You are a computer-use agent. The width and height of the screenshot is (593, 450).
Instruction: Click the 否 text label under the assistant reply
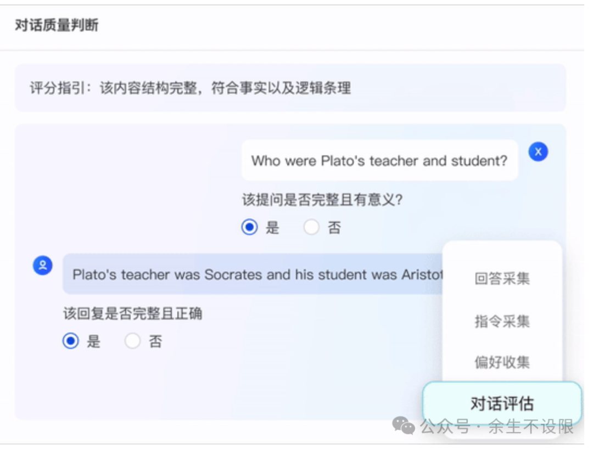point(155,341)
